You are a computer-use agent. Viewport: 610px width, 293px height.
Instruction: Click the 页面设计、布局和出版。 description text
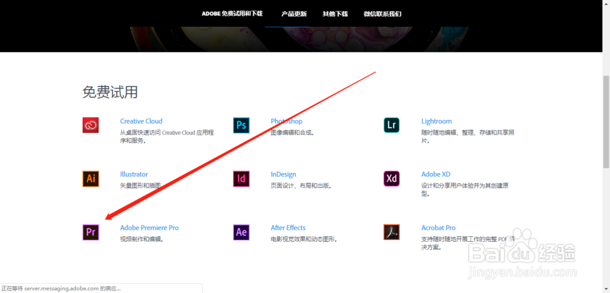(301, 186)
